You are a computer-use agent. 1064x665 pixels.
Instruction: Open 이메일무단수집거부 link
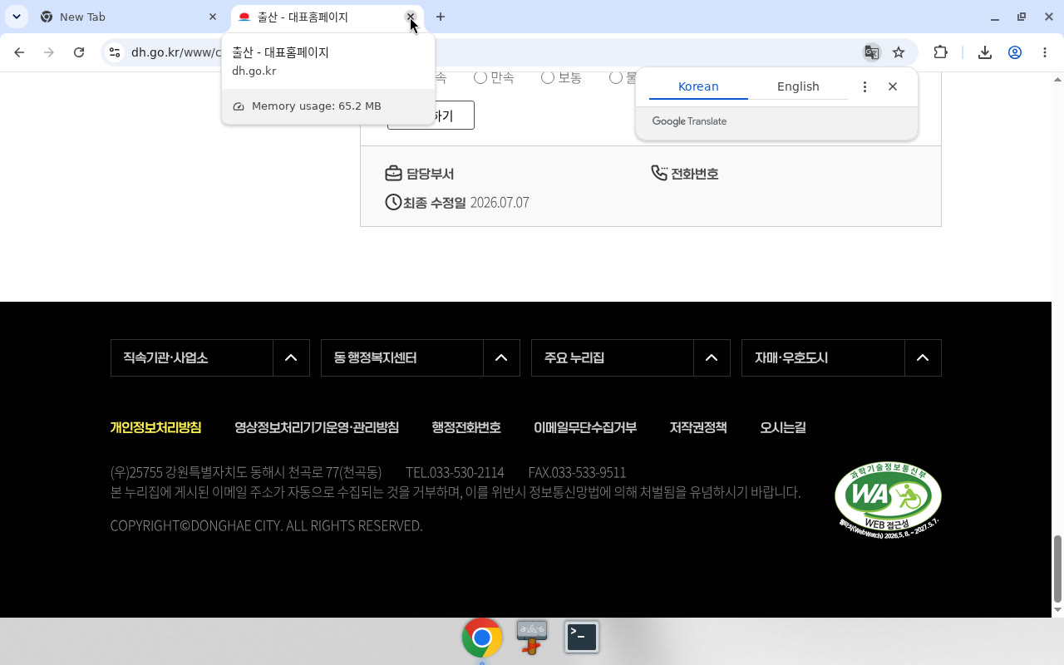click(x=585, y=427)
